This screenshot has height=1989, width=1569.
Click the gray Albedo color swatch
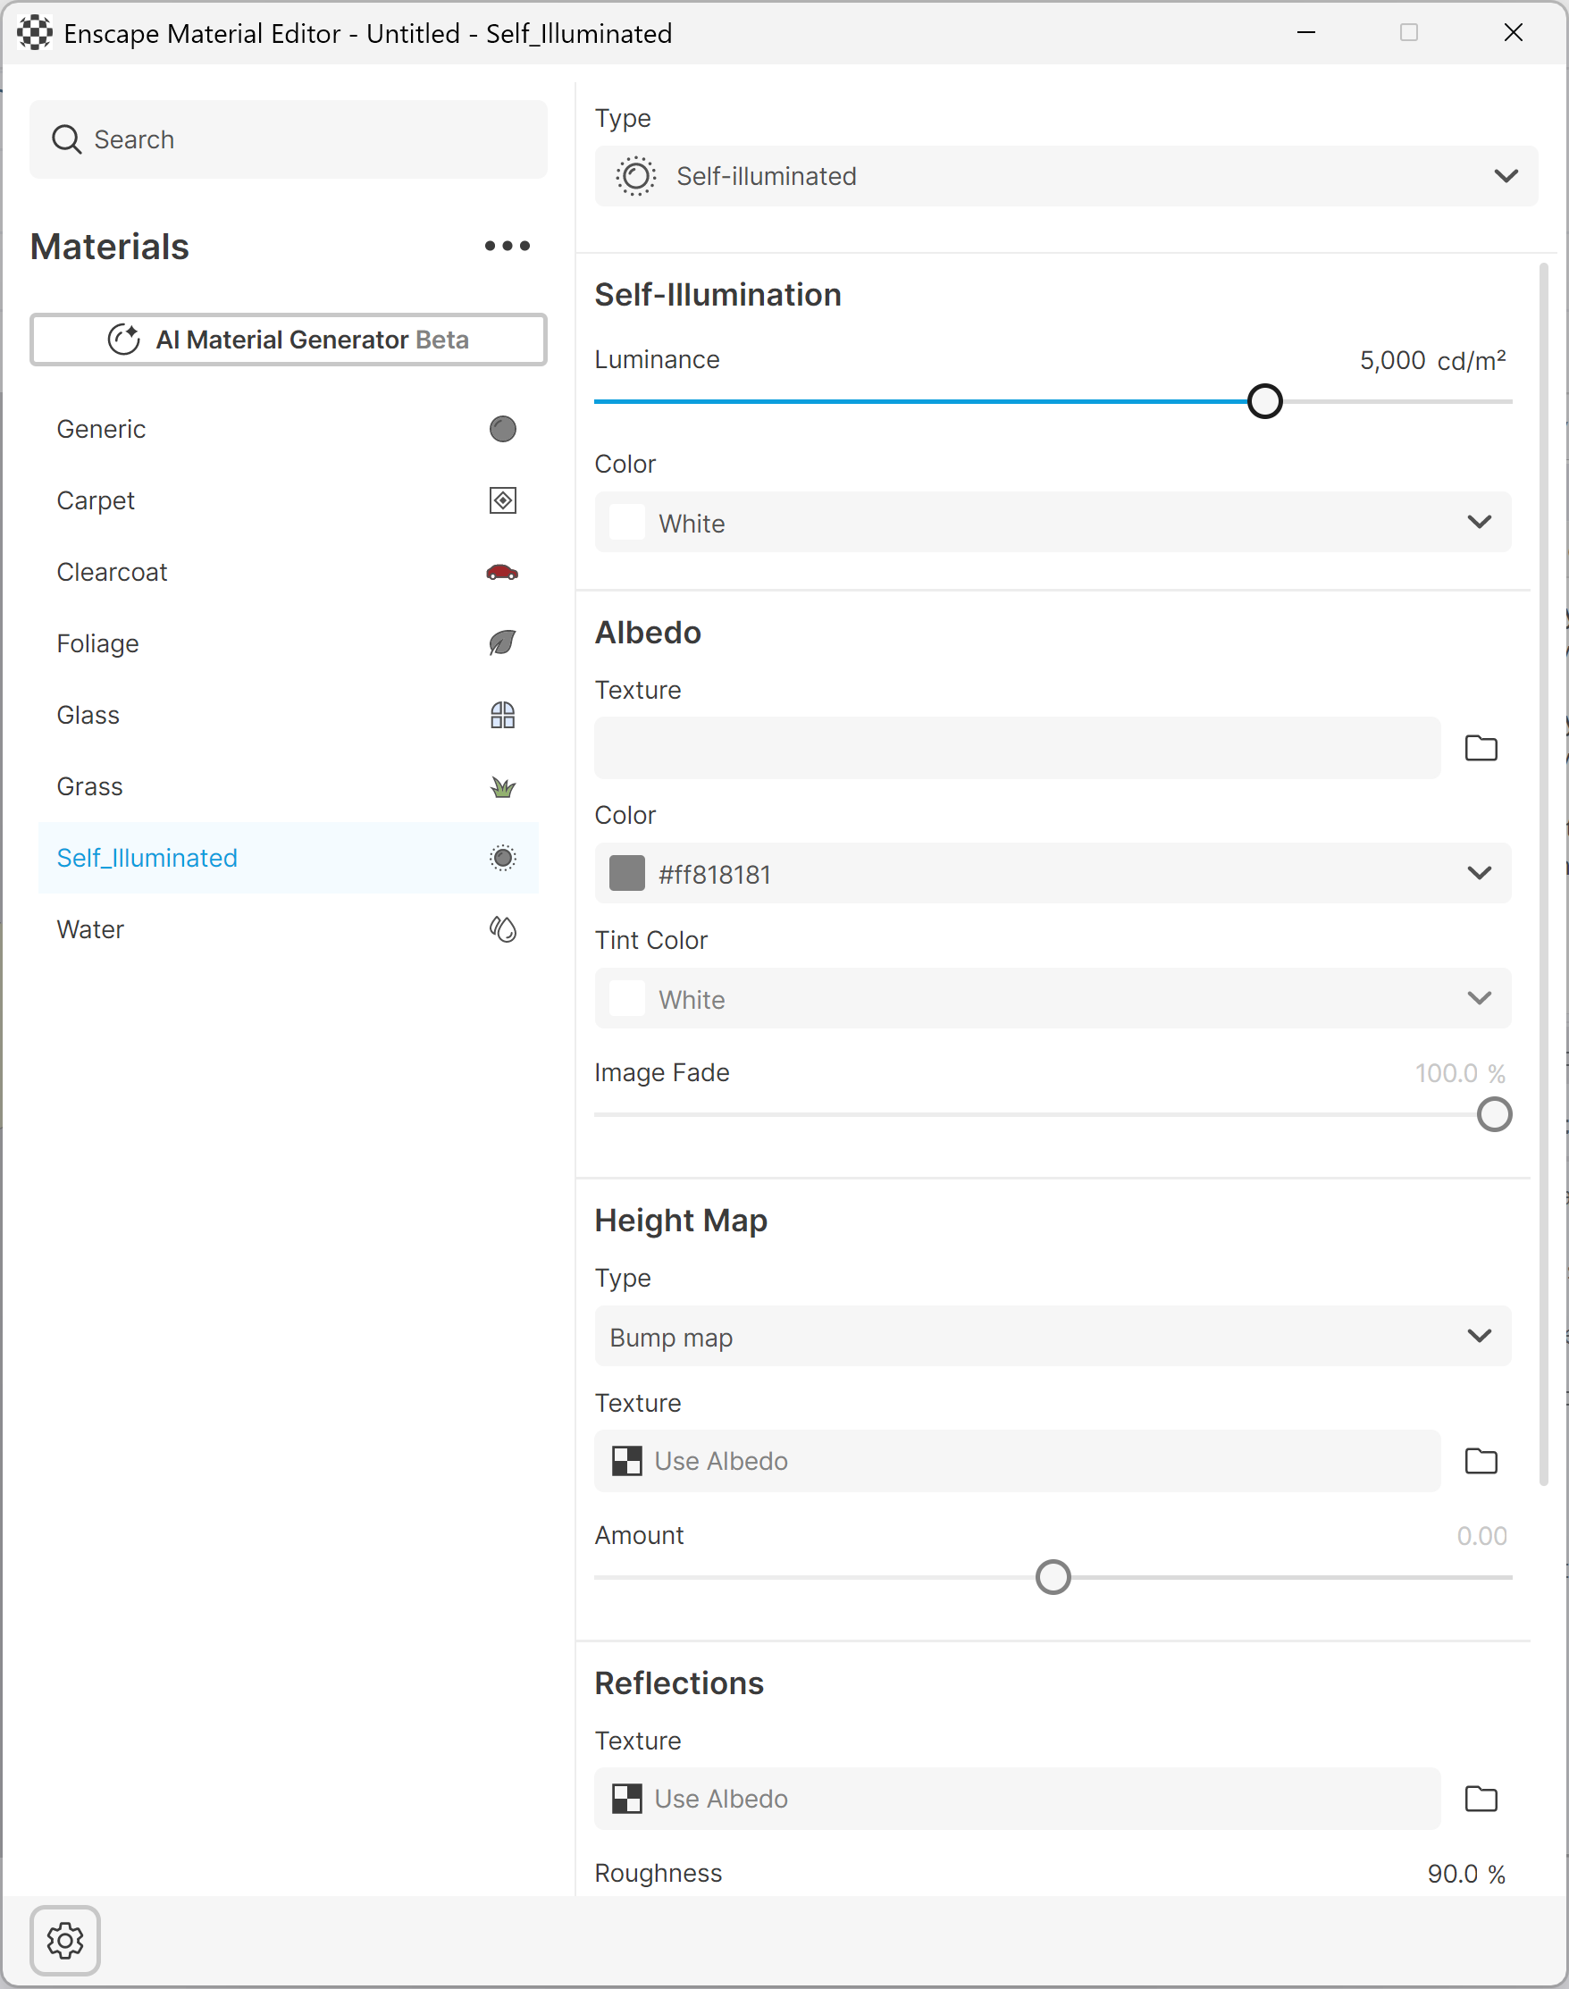[x=627, y=873]
